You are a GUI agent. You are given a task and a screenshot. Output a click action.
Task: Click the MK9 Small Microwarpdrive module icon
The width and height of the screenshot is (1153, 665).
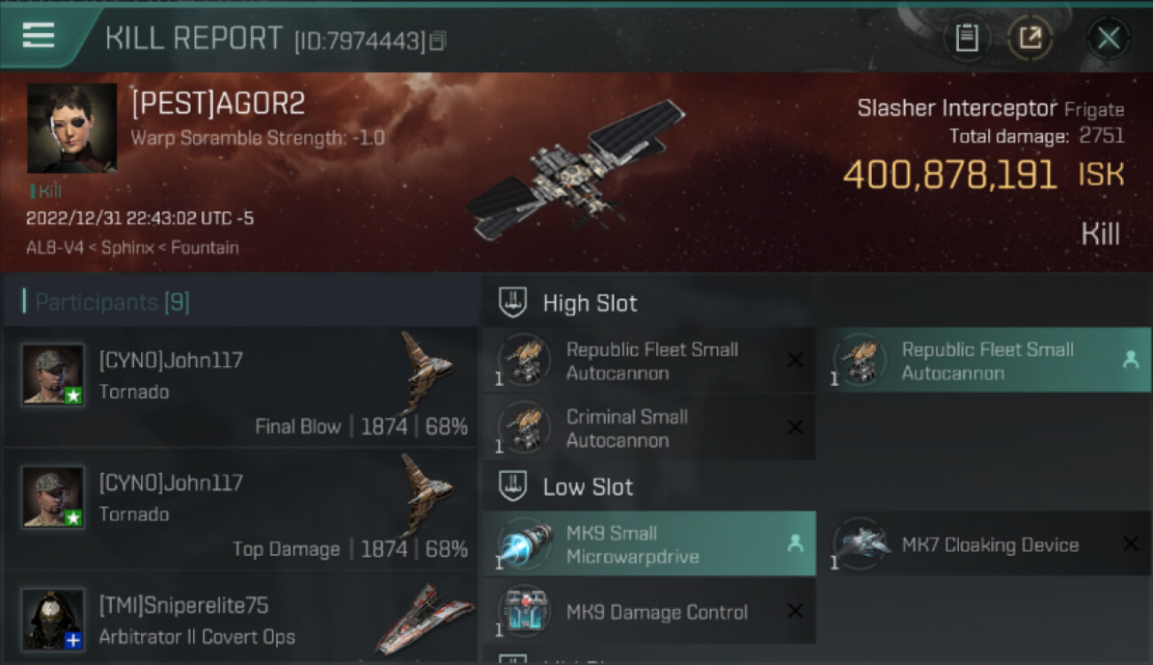[x=524, y=544]
